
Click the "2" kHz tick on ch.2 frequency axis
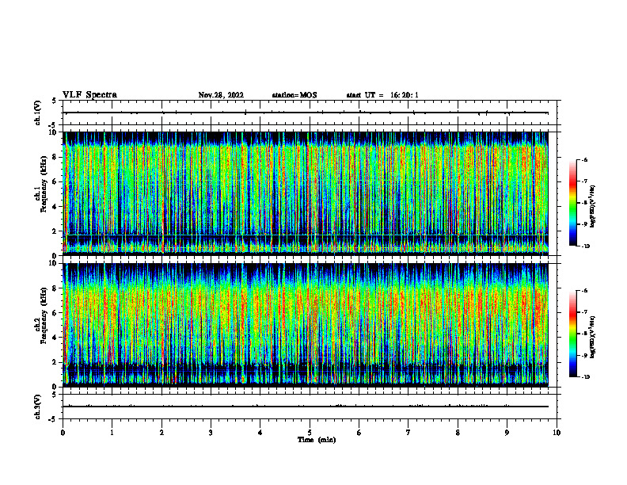tap(55, 362)
